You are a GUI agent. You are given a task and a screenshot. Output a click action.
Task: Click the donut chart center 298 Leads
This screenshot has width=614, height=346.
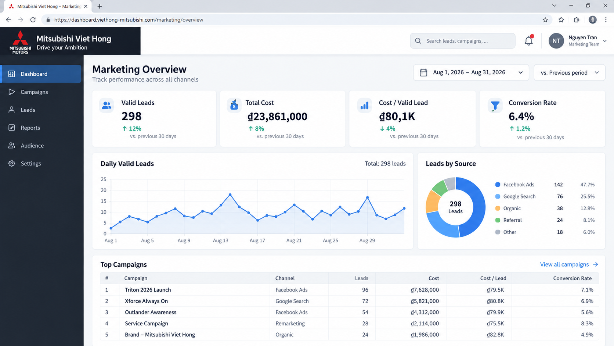point(455,207)
